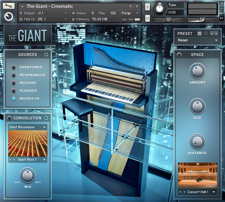
Task: Click the Convolution panel arrow icon
Action: (x=46, y=118)
